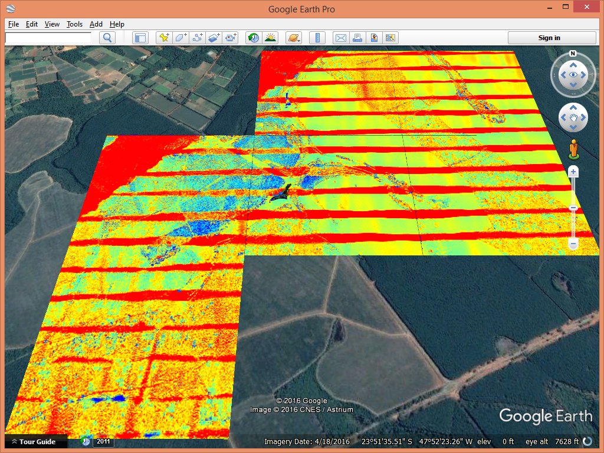This screenshot has width=604, height=453.
Task: Click the print icon
Action: tap(357, 38)
